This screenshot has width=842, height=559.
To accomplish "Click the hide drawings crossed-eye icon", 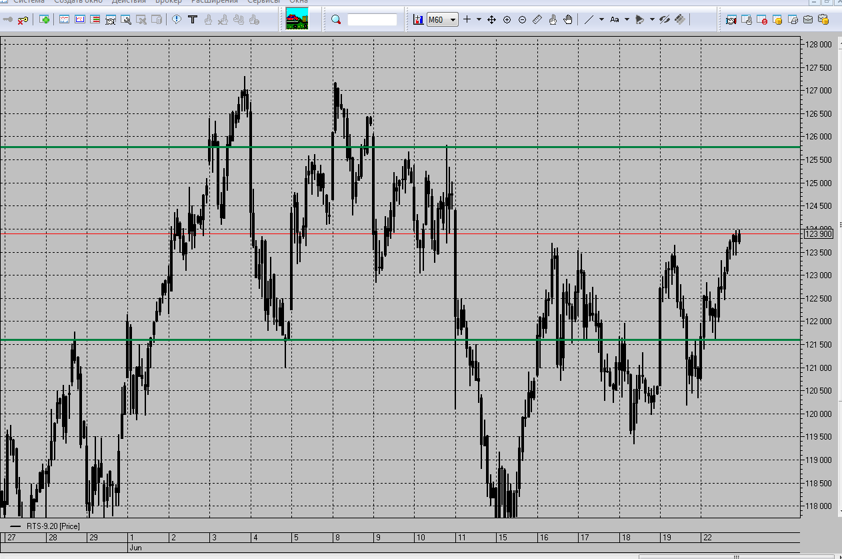I will pos(665,20).
